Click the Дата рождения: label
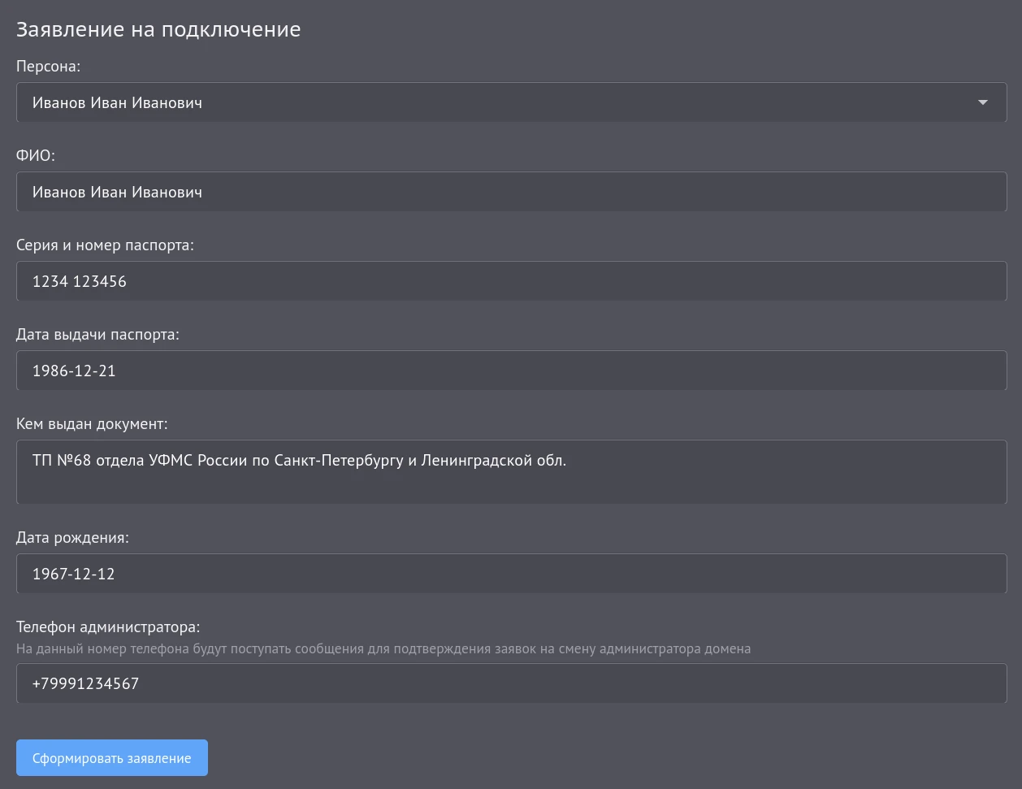This screenshot has width=1022, height=789. pyautogui.click(x=72, y=538)
